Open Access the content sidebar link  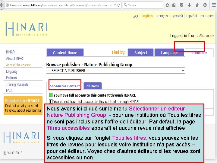click(x=18, y=65)
